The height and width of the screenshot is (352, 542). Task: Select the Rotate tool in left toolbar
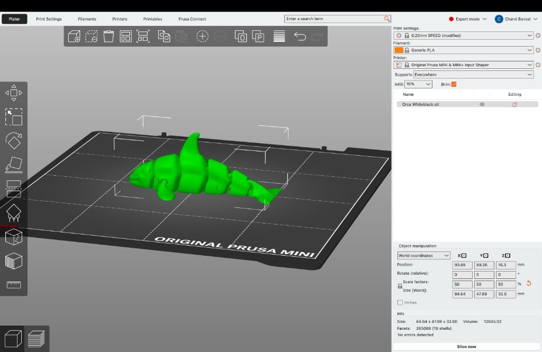14,141
